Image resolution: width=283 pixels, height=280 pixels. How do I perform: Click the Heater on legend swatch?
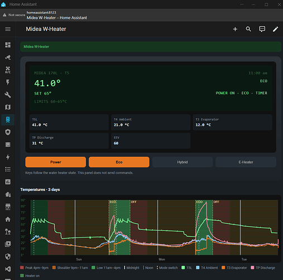click(x=22, y=276)
